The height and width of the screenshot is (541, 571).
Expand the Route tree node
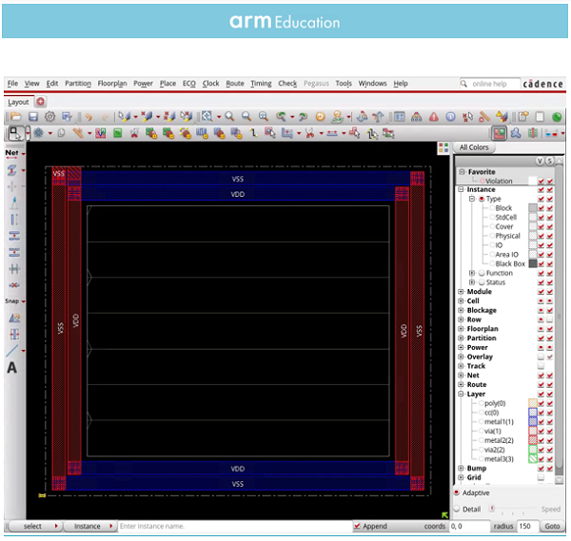(461, 384)
